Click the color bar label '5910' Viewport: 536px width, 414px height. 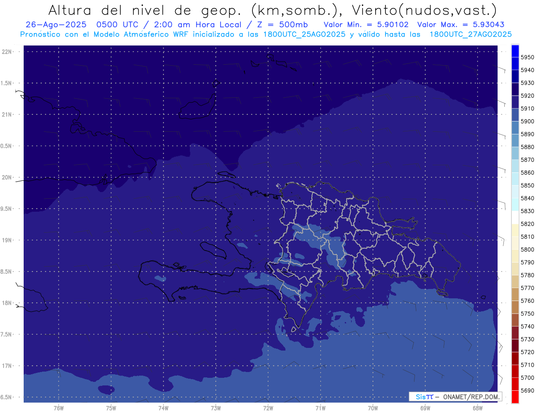pos(527,109)
